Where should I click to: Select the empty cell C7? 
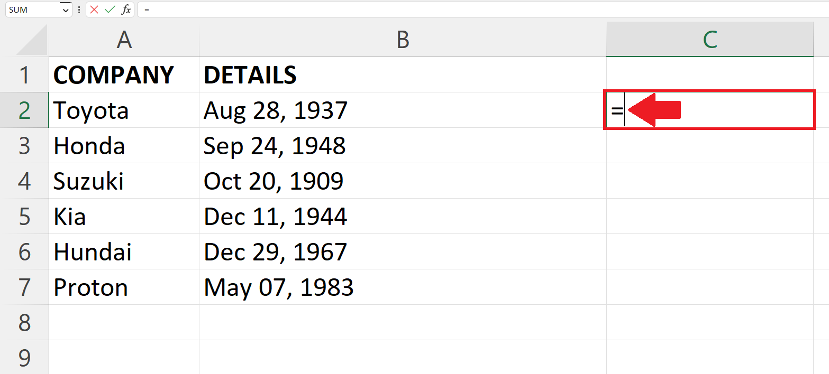point(709,287)
